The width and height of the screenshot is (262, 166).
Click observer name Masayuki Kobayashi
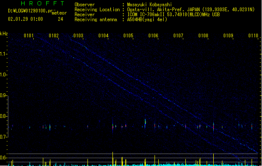point(150,5)
